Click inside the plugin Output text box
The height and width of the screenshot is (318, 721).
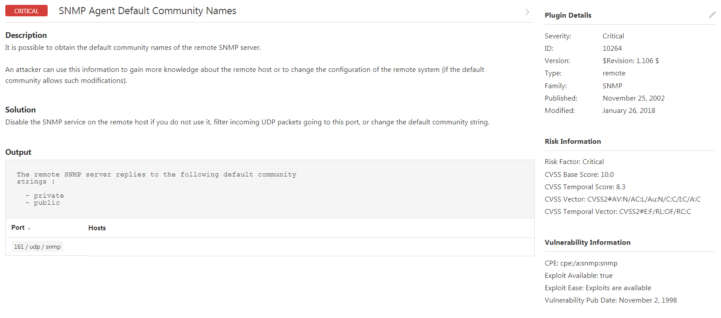tap(270, 189)
